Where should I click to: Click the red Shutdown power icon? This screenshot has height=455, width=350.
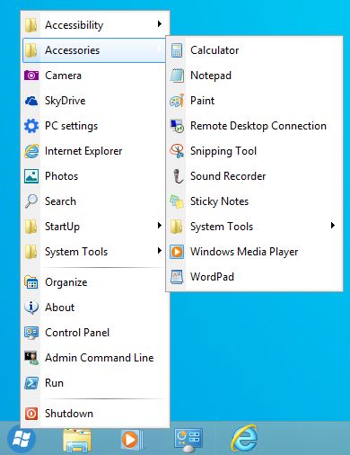click(x=31, y=414)
